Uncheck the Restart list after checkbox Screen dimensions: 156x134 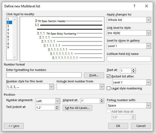point(108,76)
